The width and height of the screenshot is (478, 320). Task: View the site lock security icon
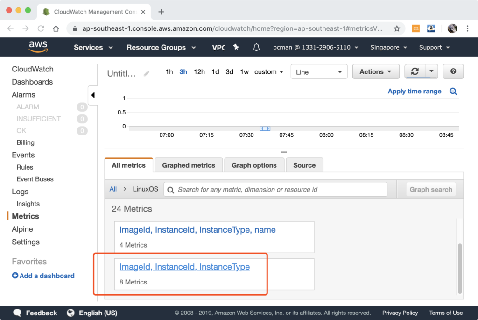(75, 28)
